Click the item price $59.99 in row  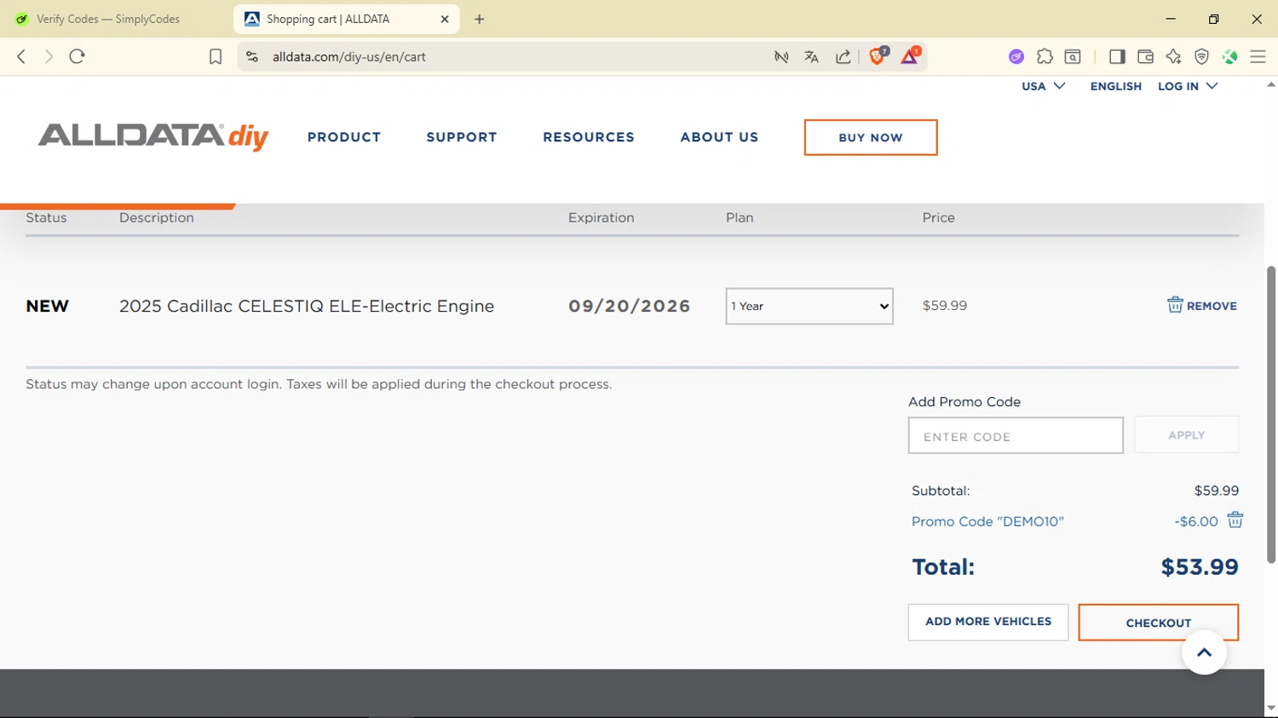[x=945, y=305]
